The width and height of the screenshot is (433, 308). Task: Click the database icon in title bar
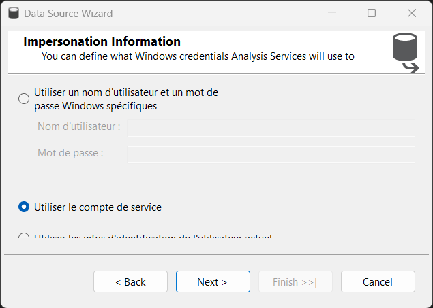coord(14,13)
